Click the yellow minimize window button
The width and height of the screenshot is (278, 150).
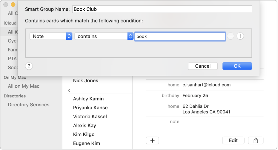(x=13, y=4)
